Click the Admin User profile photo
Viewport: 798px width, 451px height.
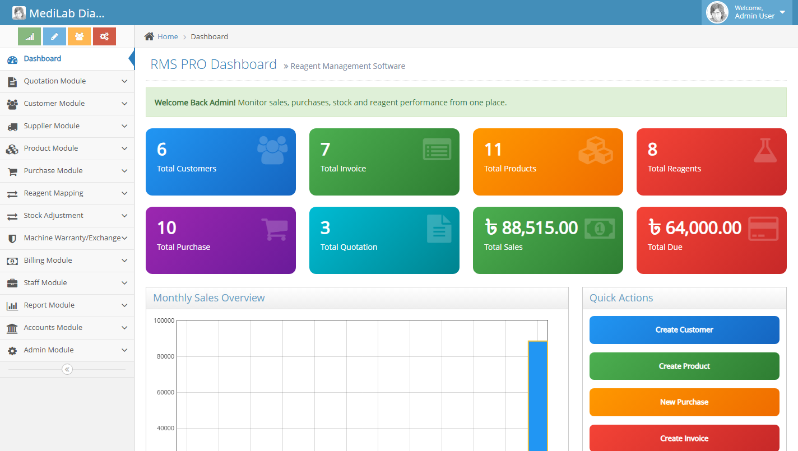click(717, 12)
